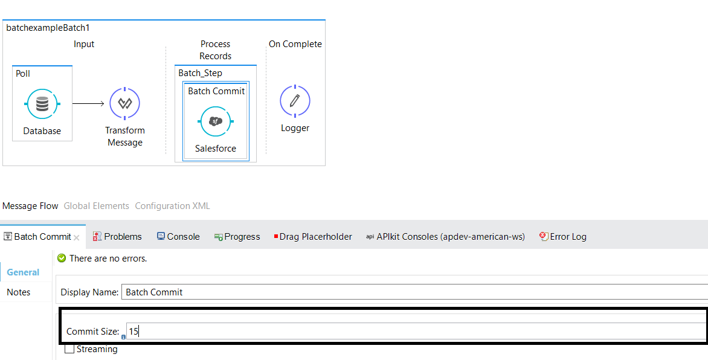
Task: Click the Input section label
Action: coord(84,44)
